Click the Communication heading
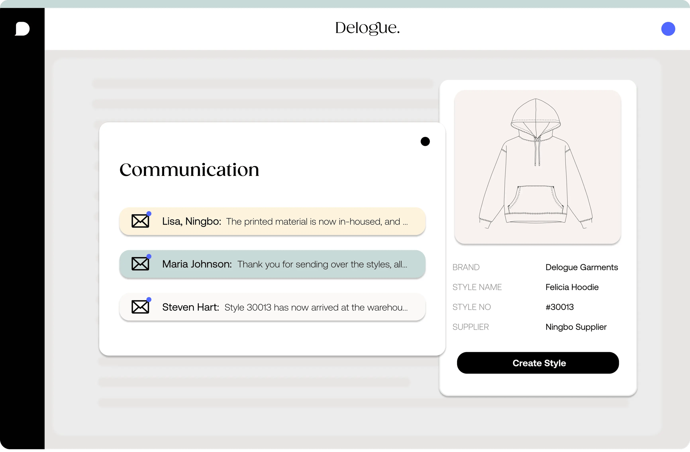690x452 pixels. pyautogui.click(x=189, y=170)
